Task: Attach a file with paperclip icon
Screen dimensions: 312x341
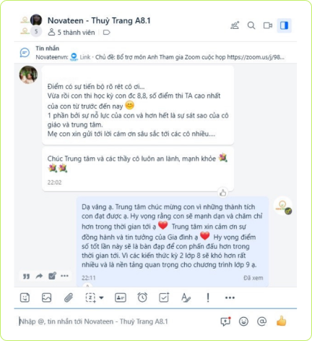Action: coord(69,298)
